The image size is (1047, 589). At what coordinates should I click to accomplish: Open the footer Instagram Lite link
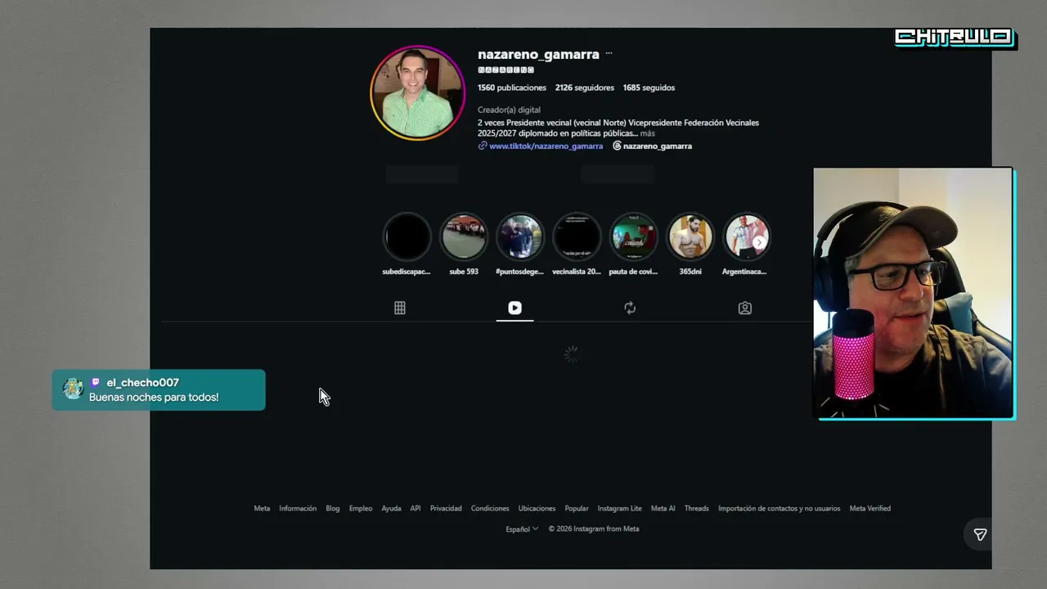click(x=620, y=508)
